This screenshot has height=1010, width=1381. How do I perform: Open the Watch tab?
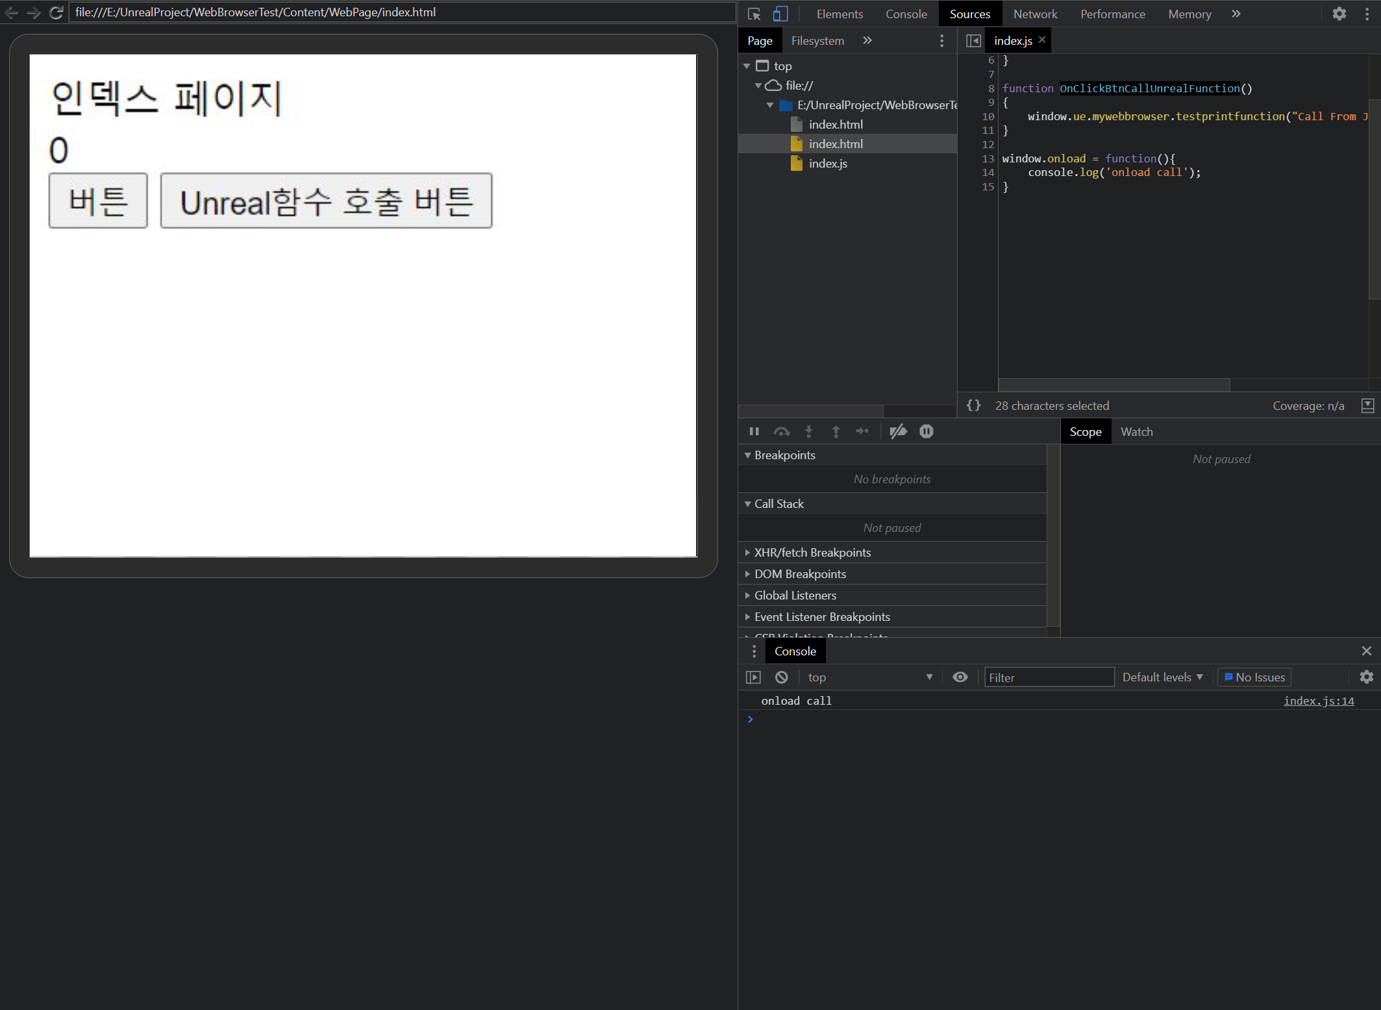(1136, 431)
